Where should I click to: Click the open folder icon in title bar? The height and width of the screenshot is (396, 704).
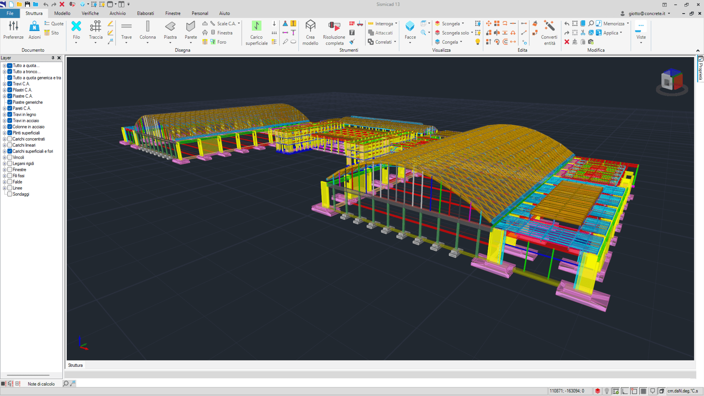tap(19, 4)
